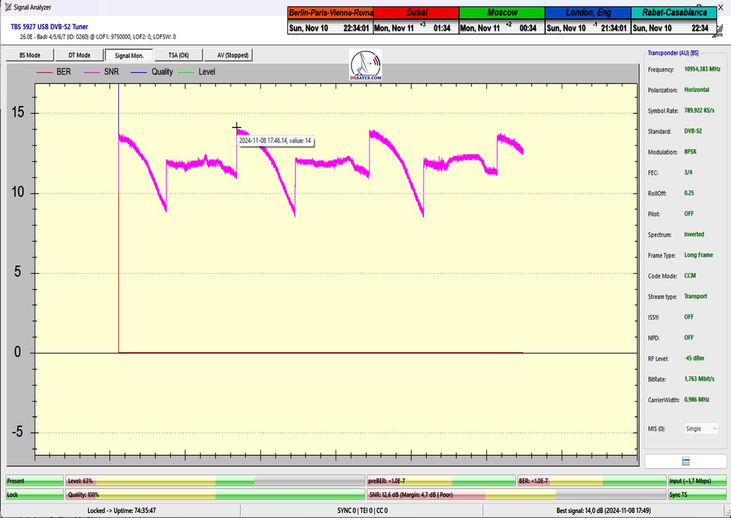Image resolution: width=731 pixels, height=518 pixels.
Task: Click the green Lock status indicator
Action: 34,495
